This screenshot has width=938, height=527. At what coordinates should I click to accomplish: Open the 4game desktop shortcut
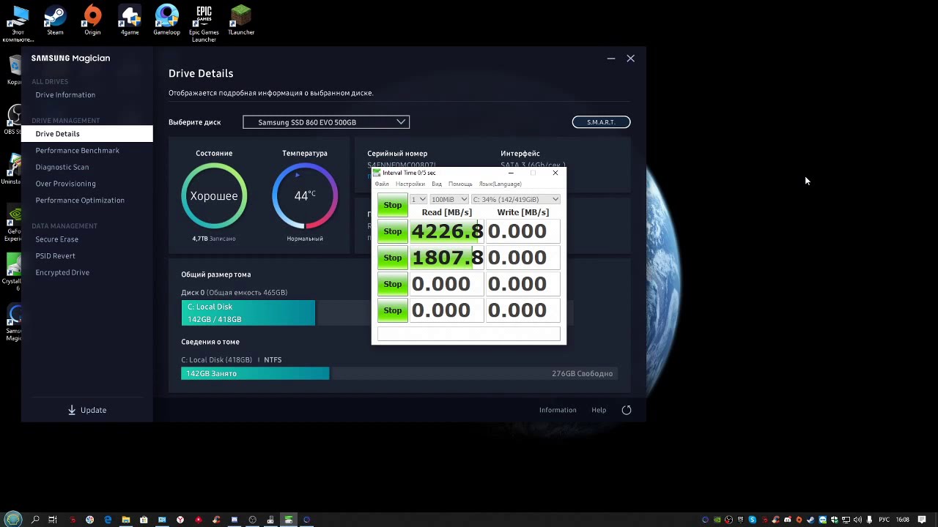click(130, 20)
